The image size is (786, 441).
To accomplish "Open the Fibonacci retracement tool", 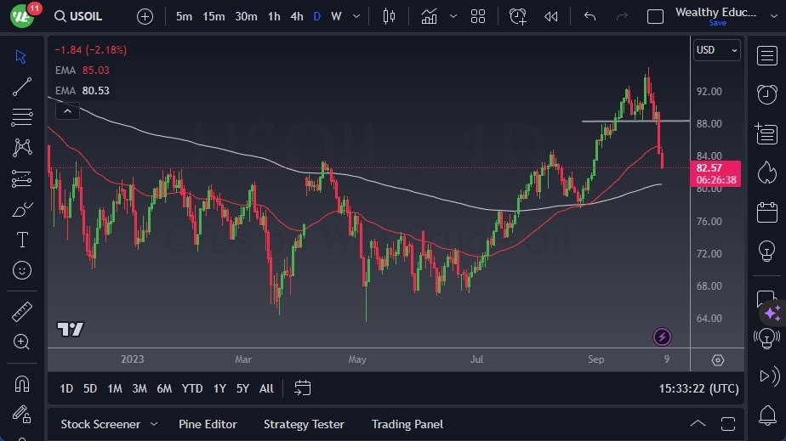I will pyautogui.click(x=22, y=116).
